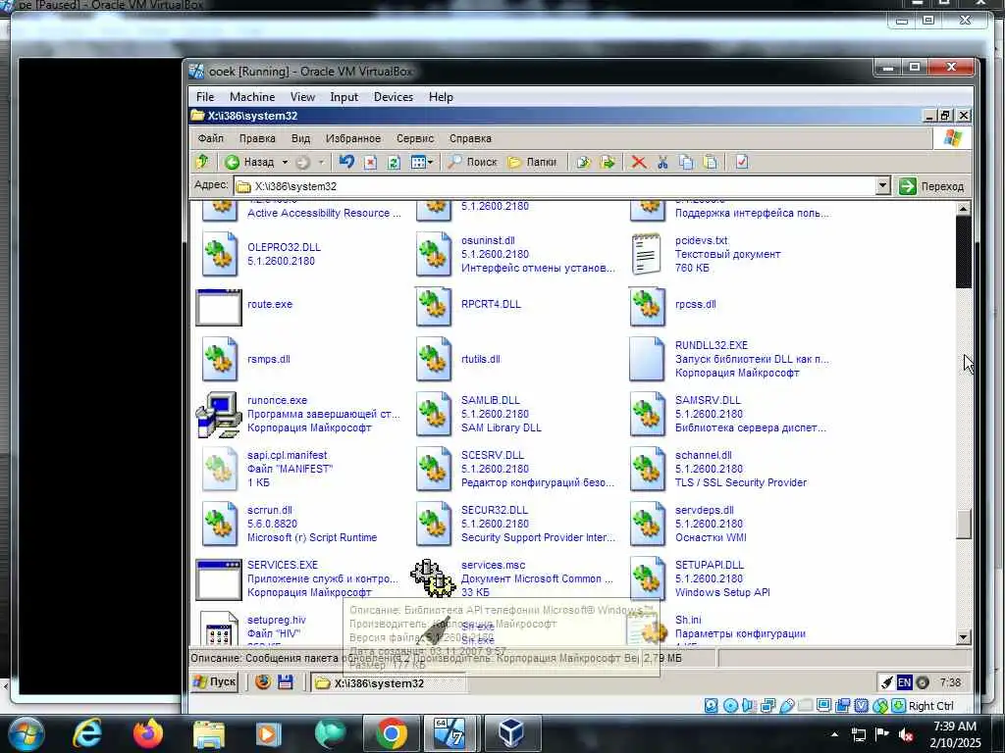Select the setupreg.hiv file icon
The image size is (1005, 753).
[219, 628]
